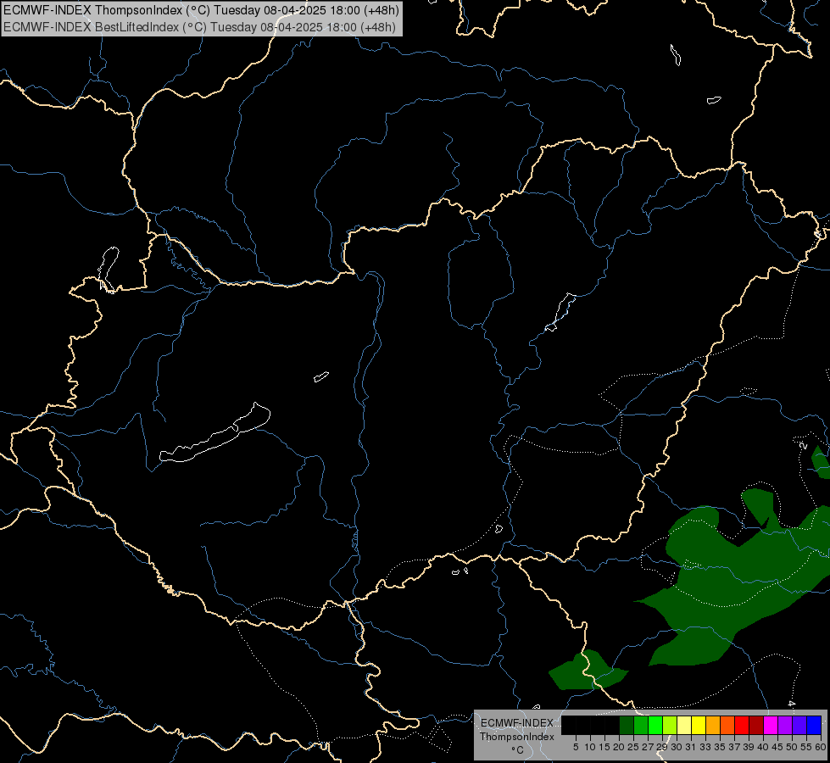Click the dark green 20–25 legend swatch
The width and height of the screenshot is (830, 763).
[627, 725]
